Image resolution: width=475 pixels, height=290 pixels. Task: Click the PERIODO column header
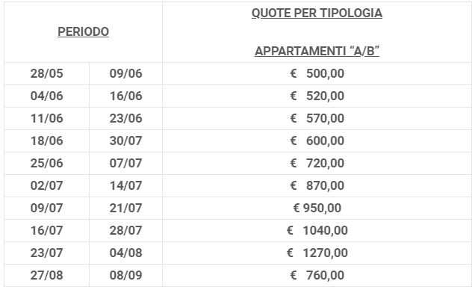click(x=83, y=32)
